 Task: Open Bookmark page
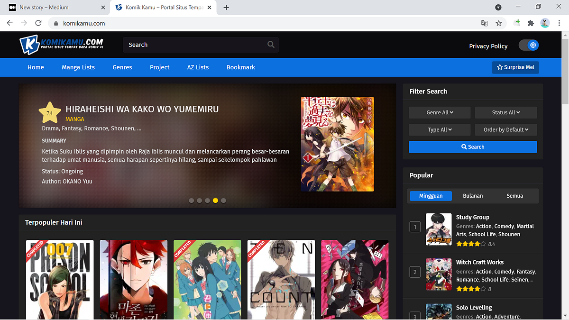(x=241, y=67)
